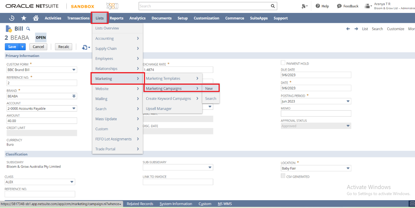Switch to the System Information tab

(x=176, y=204)
